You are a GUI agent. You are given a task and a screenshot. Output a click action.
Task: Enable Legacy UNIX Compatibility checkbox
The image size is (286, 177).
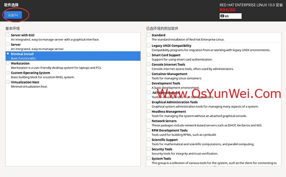pyautogui.click(x=149, y=45)
